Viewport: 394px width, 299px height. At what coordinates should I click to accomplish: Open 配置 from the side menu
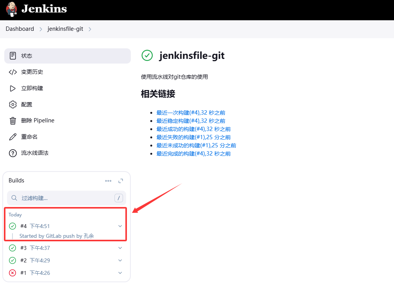coord(26,104)
